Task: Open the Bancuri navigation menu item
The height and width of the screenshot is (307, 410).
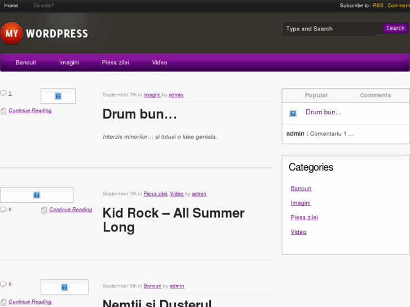Action: (x=26, y=63)
